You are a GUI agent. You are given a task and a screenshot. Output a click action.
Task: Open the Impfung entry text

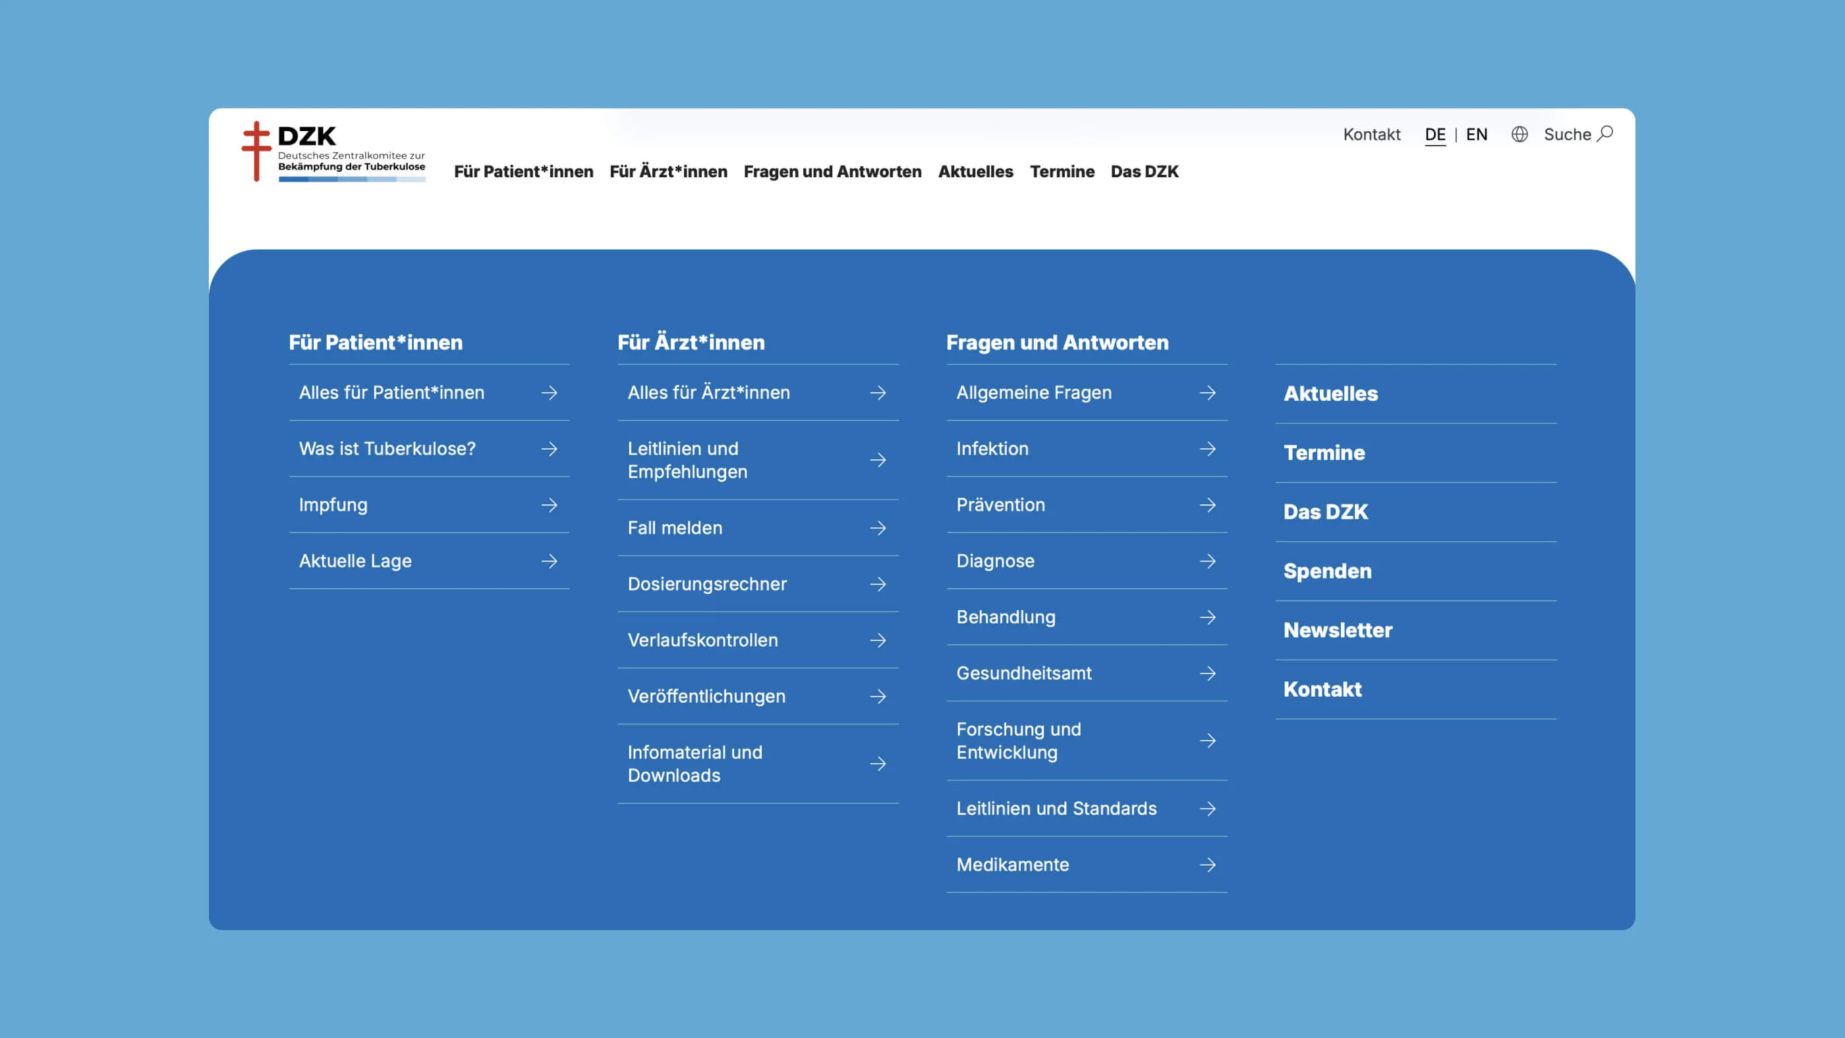(333, 505)
